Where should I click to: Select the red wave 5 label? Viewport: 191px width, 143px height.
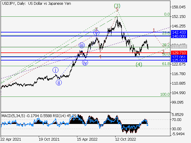(117, 10)
